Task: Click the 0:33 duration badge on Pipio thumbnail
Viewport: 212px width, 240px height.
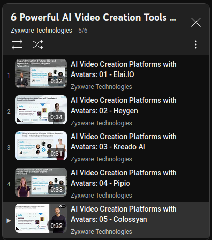Action: (56, 190)
